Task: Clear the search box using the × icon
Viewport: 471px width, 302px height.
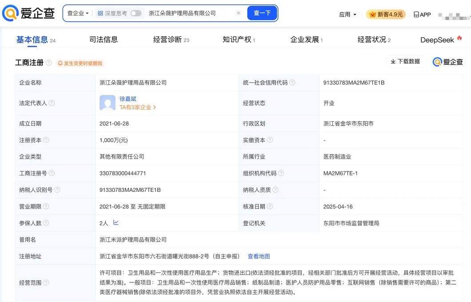Action: [x=239, y=13]
